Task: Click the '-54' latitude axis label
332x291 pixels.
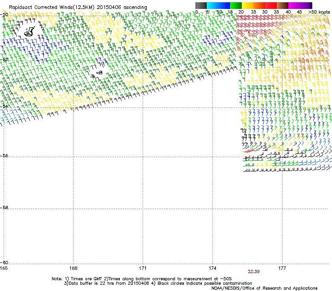Action: click(4, 106)
